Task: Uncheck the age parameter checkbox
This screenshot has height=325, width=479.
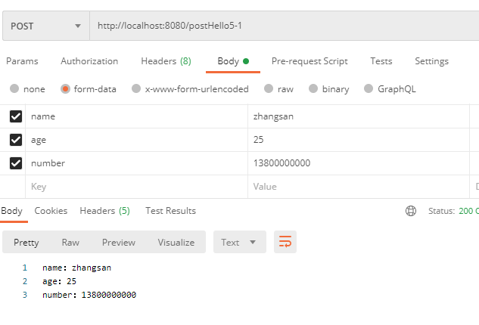Action: 15,140
